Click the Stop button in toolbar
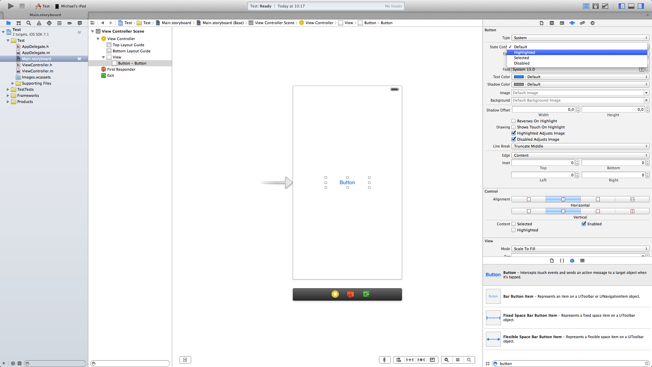 22,6
